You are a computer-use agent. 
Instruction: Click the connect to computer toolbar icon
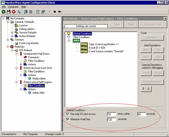26,12
